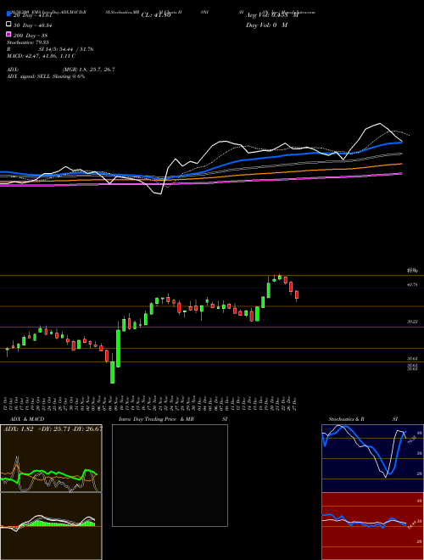The image size is (424, 560).
Task: Open the empty Intra Day Trading Price panel
Action: [170, 475]
